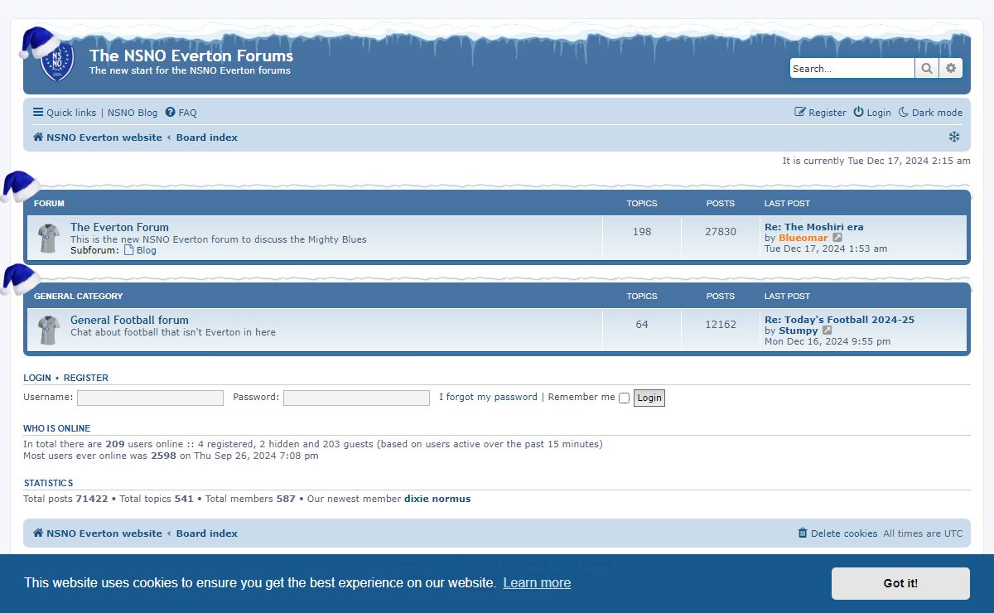Click the 64 topics count
This screenshot has width=994, height=613.
tap(642, 325)
